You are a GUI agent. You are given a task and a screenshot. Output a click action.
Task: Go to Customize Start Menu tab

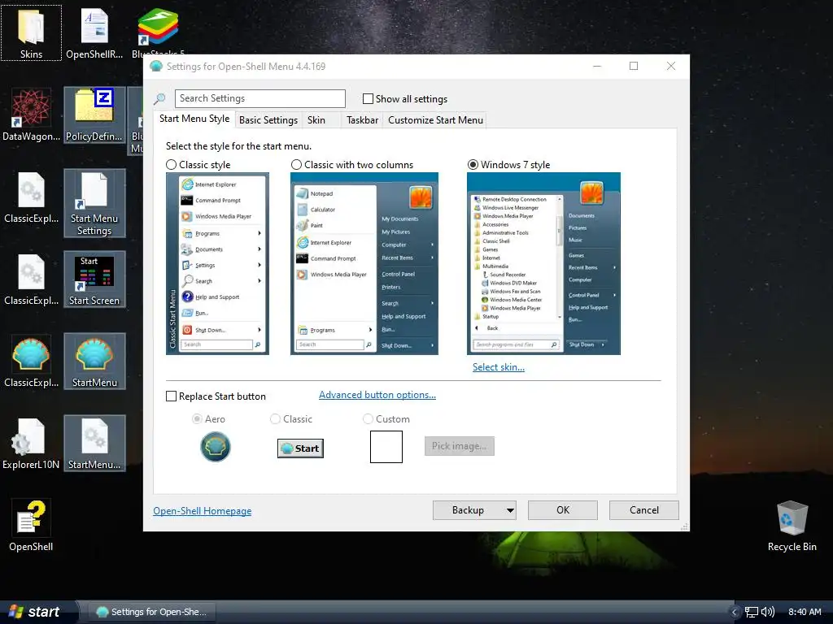click(x=436, y=120)
